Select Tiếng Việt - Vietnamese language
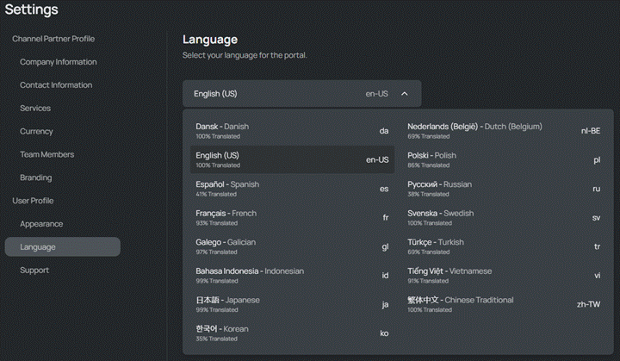 click(504, 276)
